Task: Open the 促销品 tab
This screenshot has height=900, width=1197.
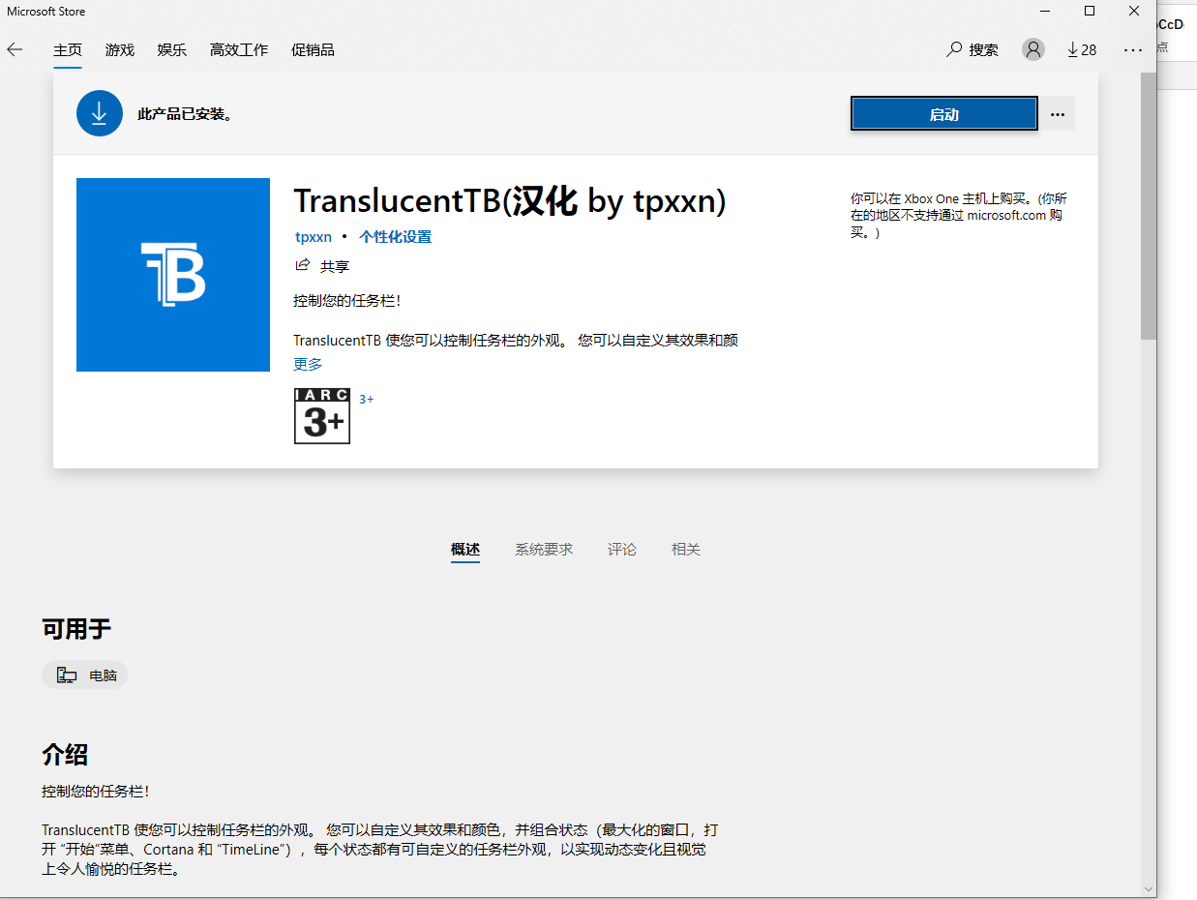Action: (x=313, y=50)
